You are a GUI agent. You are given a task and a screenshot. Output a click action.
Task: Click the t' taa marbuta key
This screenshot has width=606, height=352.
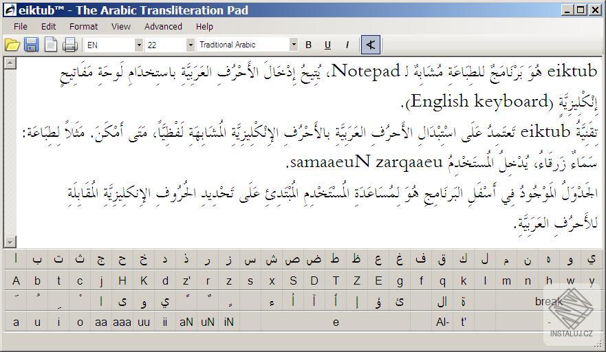(464, 322)
